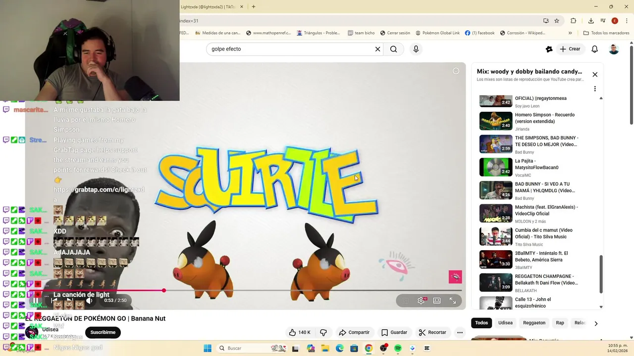Enter full screen mode in player
This screenshot has height=356, width=634.
pos(453,300)
